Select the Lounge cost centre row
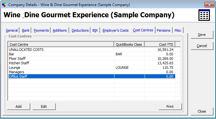Screen dimensions: 216x119 click(92, 67)
